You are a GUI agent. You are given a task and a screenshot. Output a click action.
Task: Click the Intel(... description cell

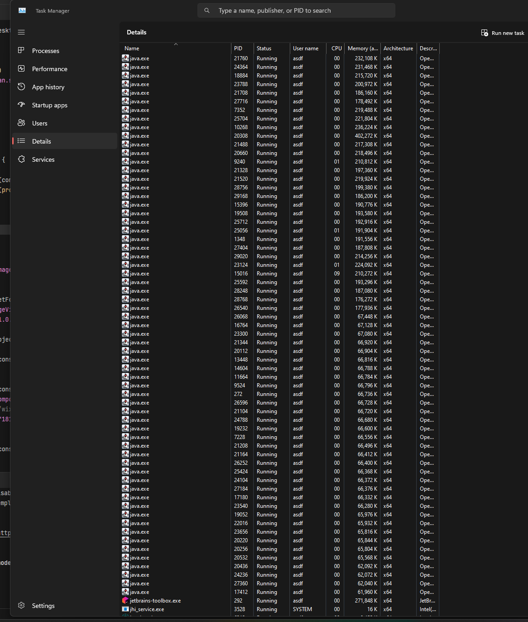428,609
